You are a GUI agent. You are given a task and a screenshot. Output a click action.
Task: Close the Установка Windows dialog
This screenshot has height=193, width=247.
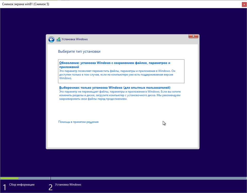pos(193,36)
